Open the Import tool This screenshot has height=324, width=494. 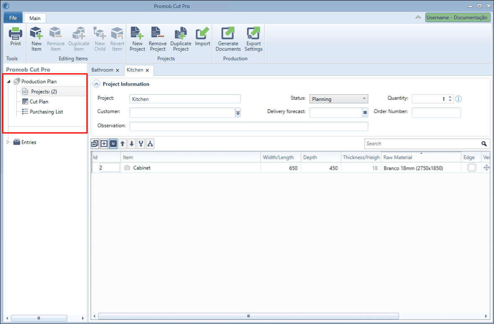202,37
